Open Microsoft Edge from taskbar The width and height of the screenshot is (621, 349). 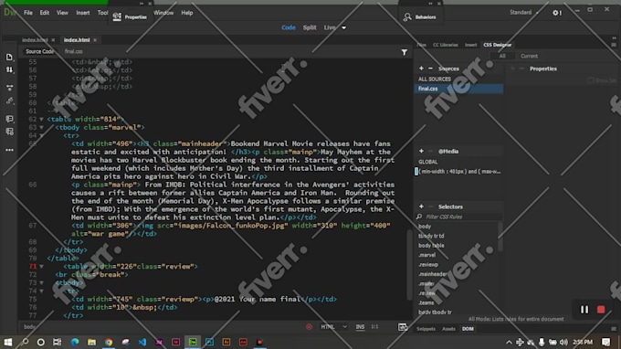coord(75,342)
